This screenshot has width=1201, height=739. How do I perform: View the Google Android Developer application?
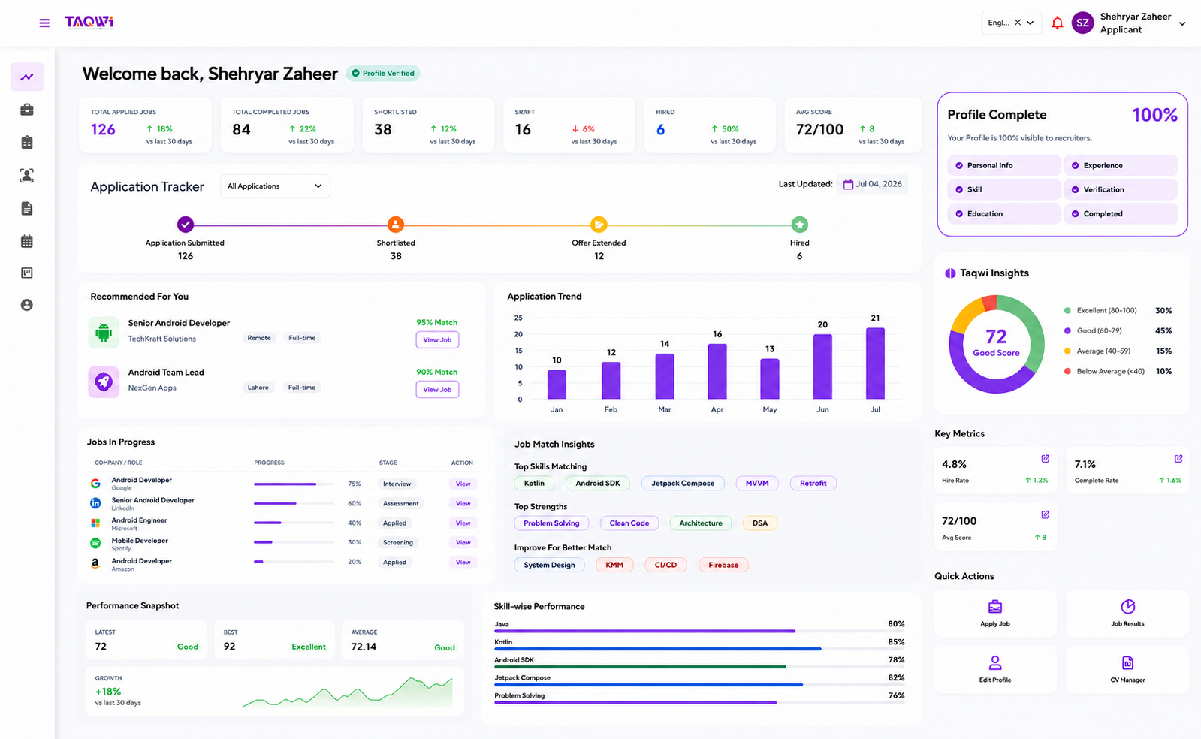point(463,484)
